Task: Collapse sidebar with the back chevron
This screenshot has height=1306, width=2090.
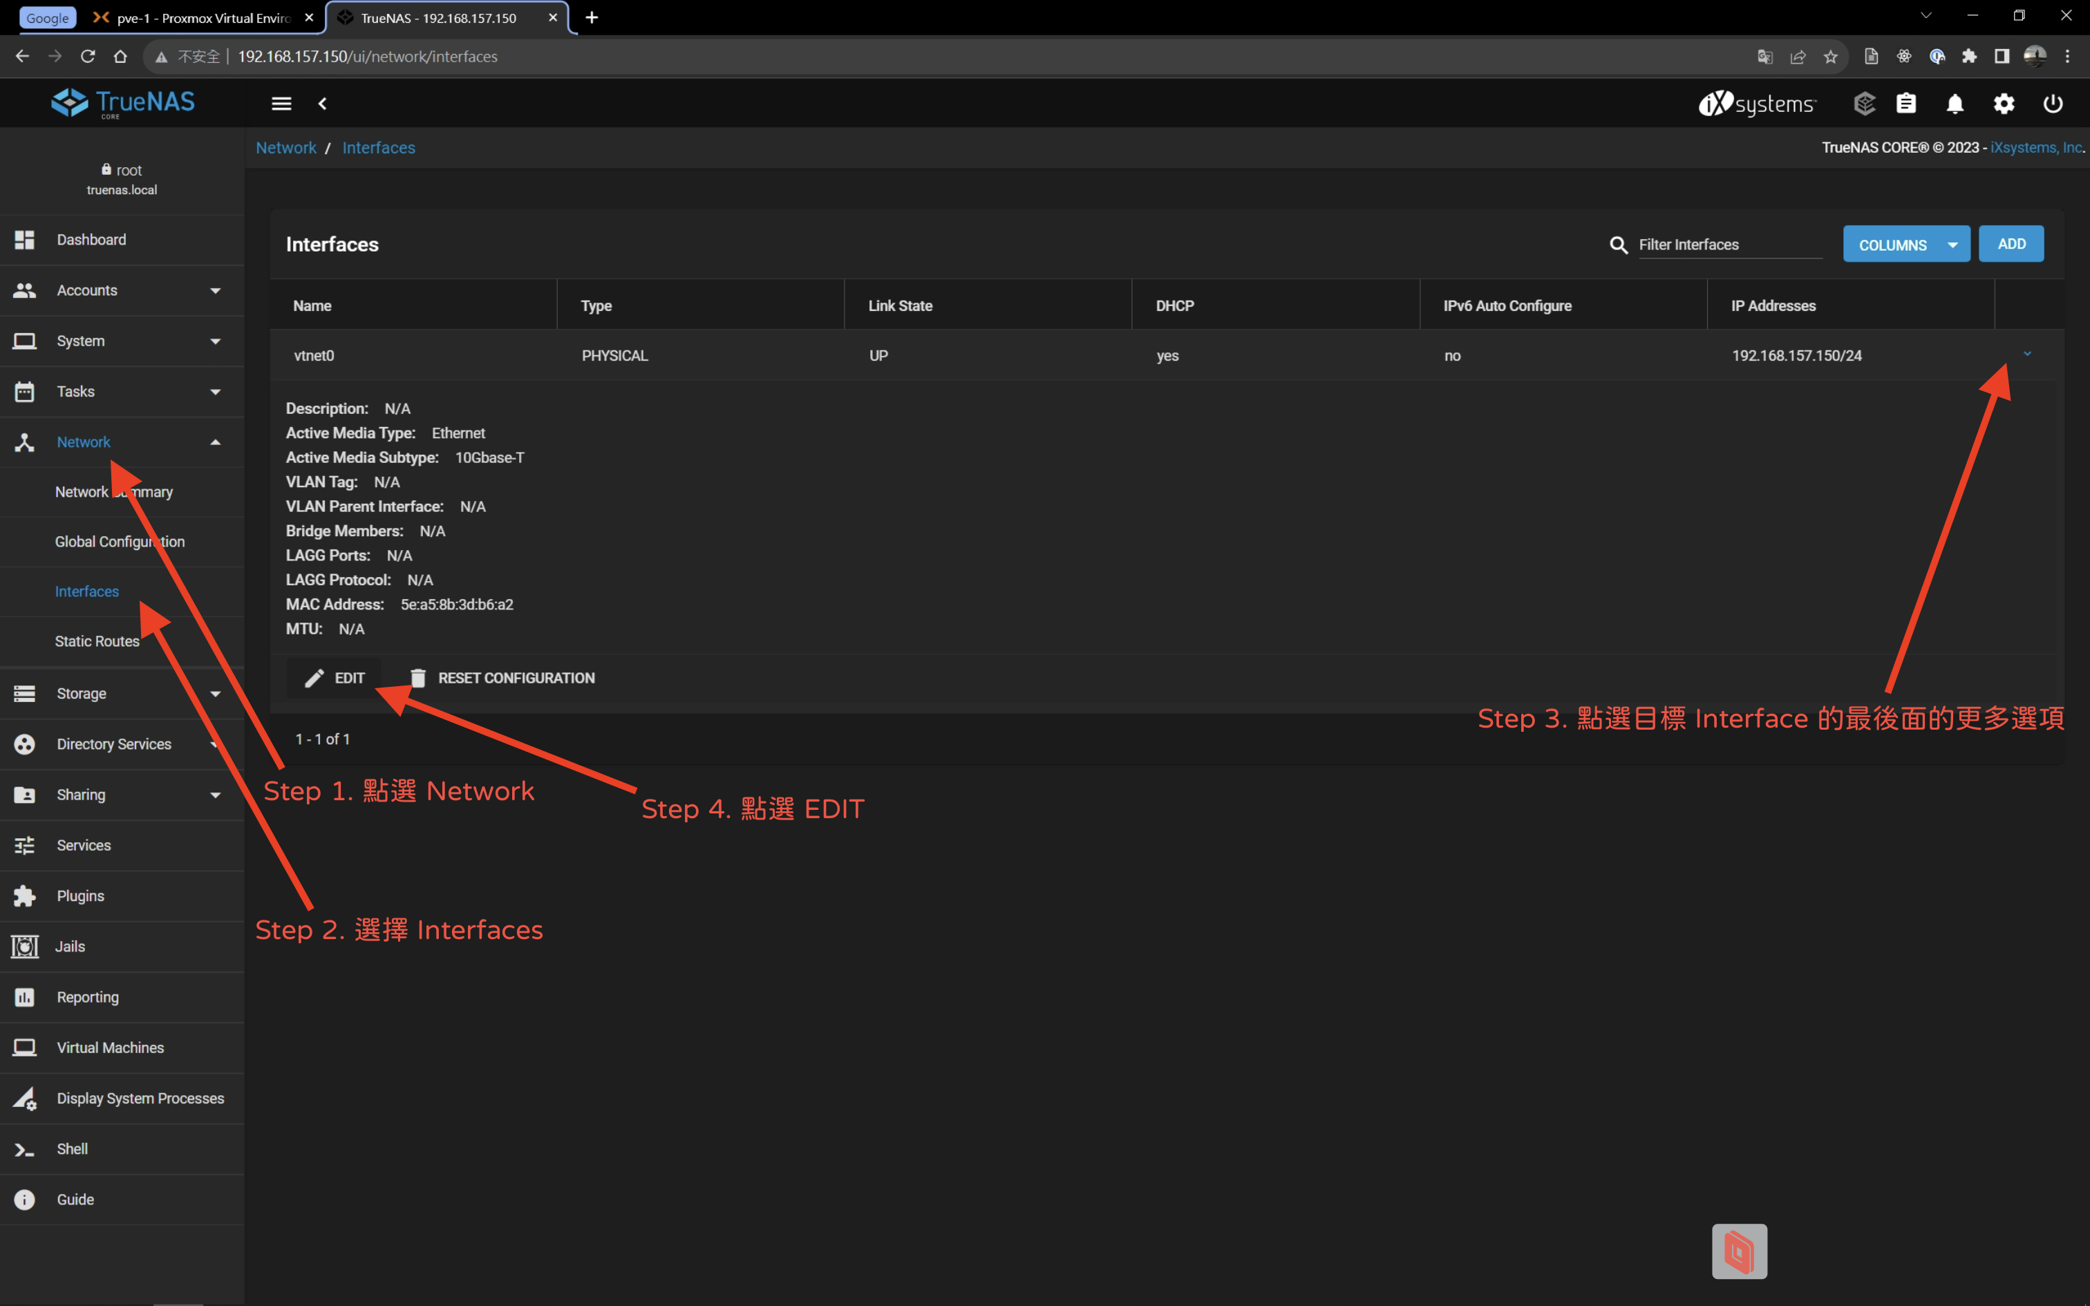Action: tap(323, 104)
